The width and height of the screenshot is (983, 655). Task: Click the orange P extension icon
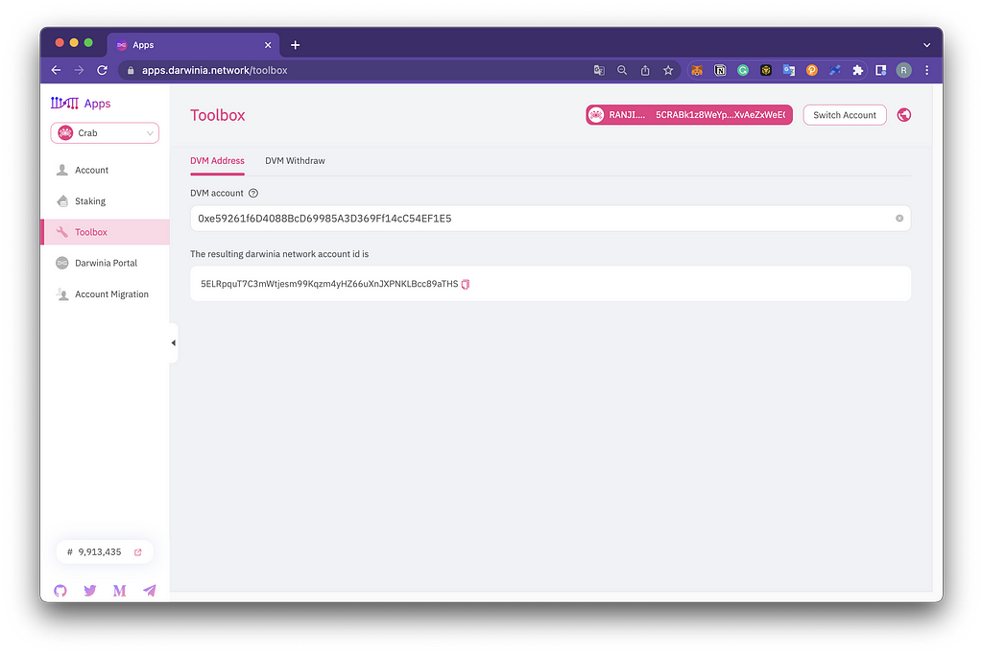(812, 70)
